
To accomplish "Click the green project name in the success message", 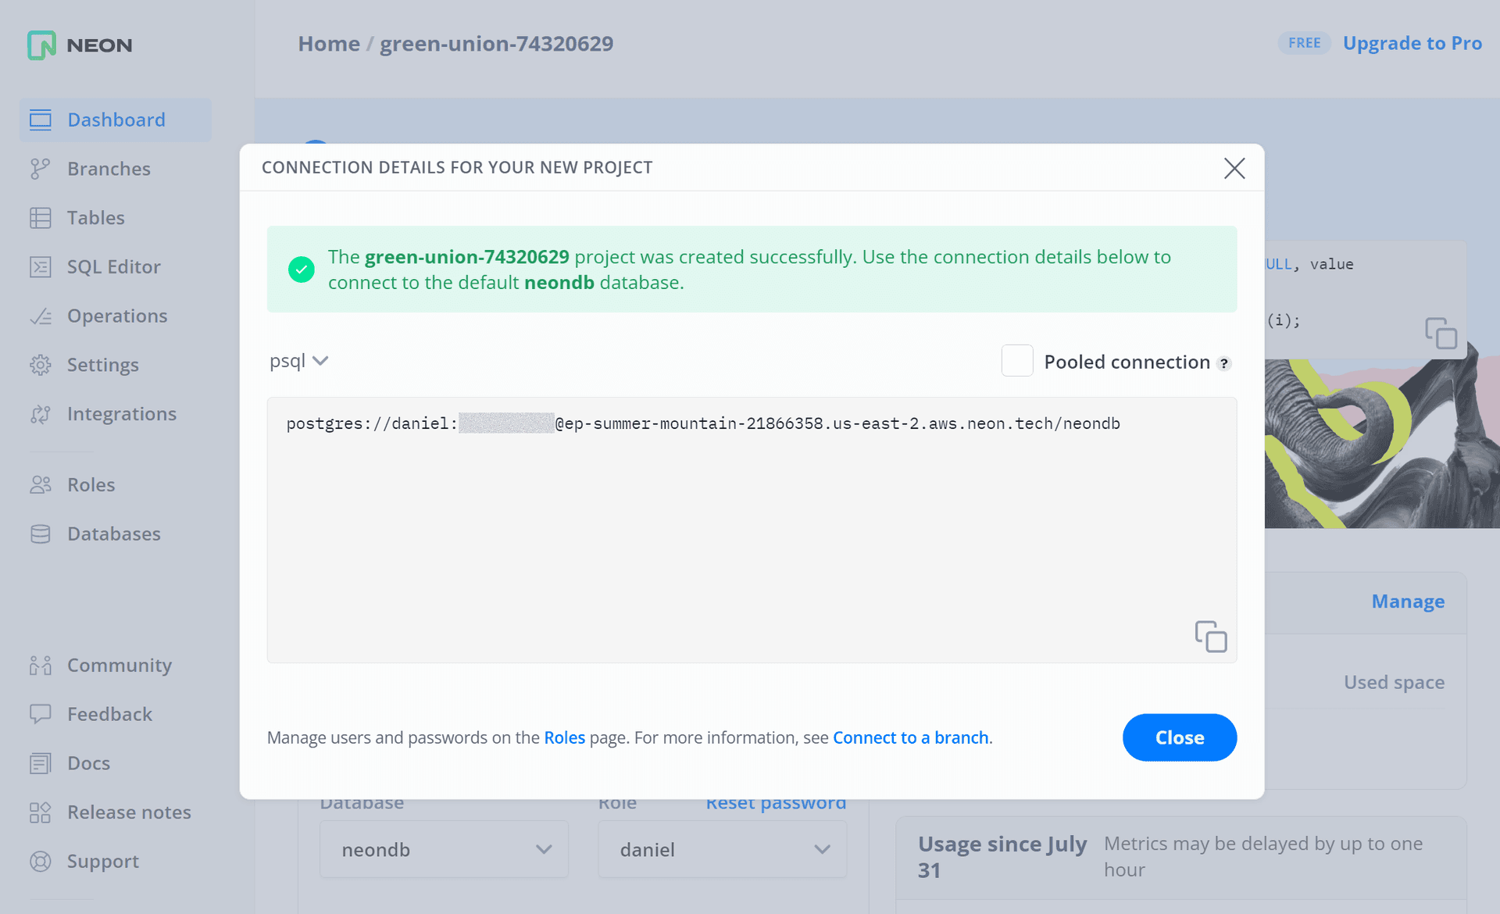I will [466, 257].
